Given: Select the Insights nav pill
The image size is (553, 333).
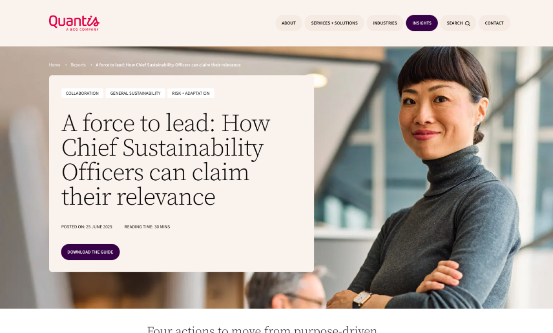Looking at the screenshot, I should click(x=422, y=23).
